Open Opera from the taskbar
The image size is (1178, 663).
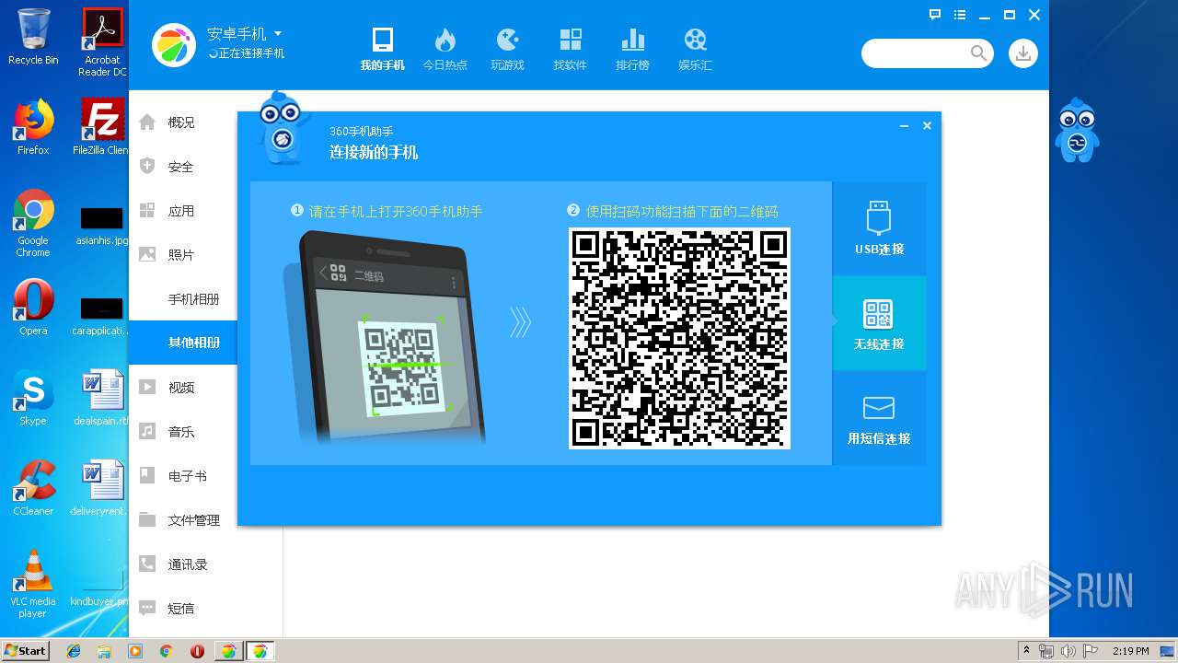[197, 651]
